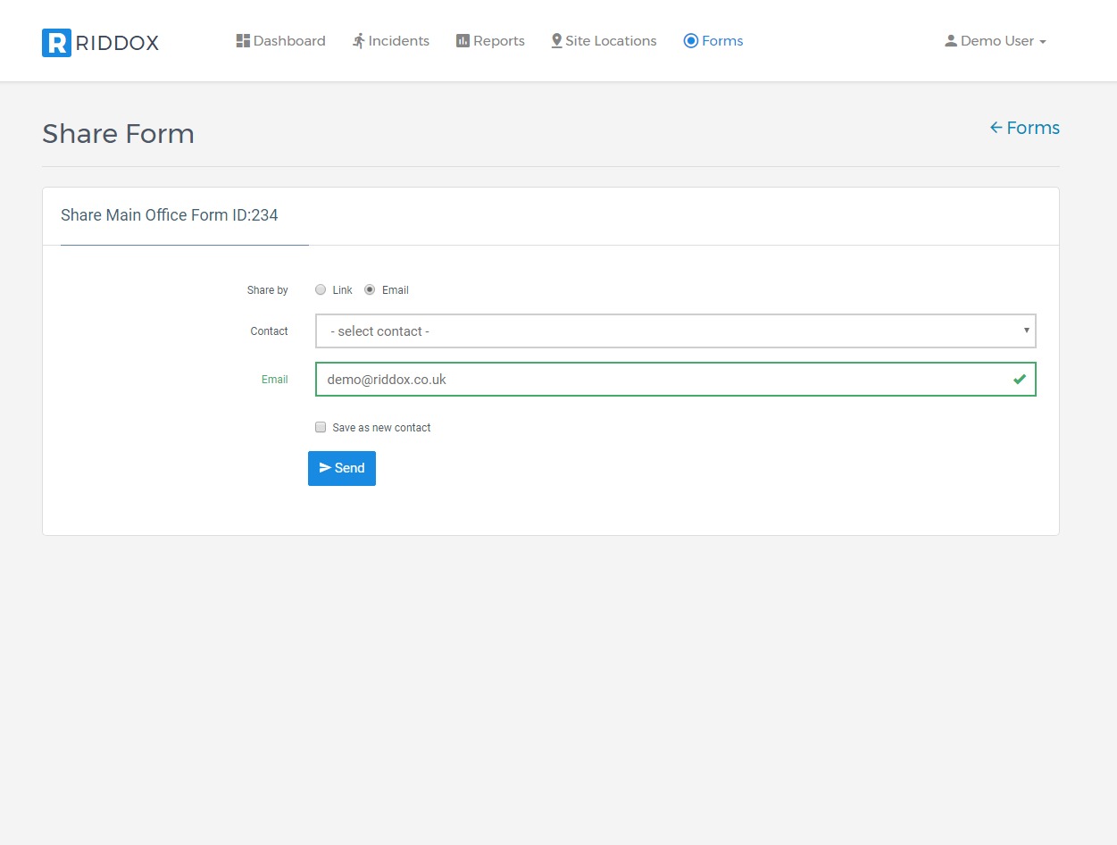Click the running person Incidents icon
The image size is (1117, 845).
359,41
